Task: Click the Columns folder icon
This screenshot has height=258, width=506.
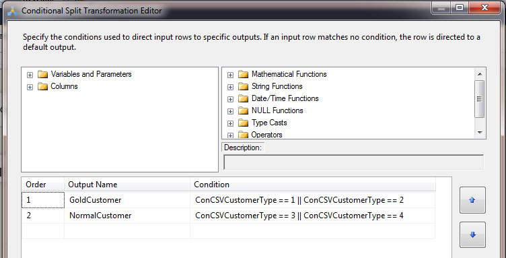Action: tap(42, 86)
